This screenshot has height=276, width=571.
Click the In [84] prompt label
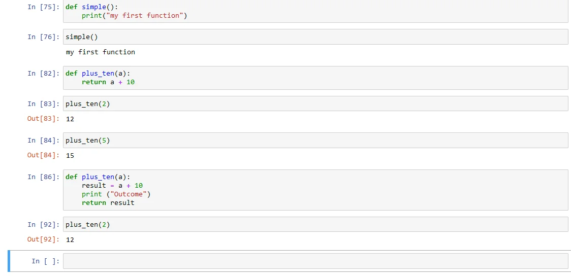click(x=43, y=141)
